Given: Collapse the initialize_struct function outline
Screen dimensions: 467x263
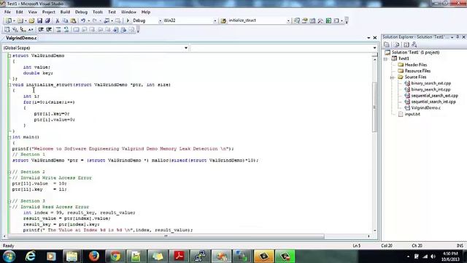Looking at the screenshot, I should [x=9, y=85].
